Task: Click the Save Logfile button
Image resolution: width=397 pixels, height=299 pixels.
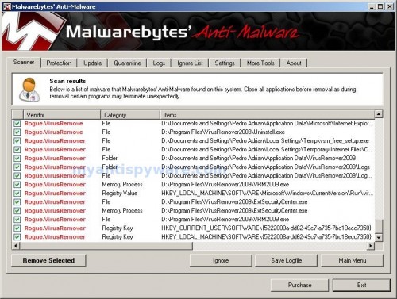Action: pyautogui.click(x=287, y=260)
